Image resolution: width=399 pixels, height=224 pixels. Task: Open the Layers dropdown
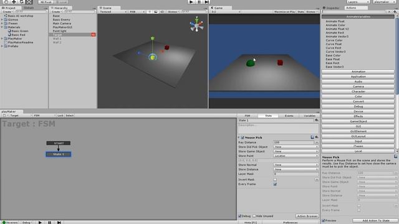click(358, 2)
